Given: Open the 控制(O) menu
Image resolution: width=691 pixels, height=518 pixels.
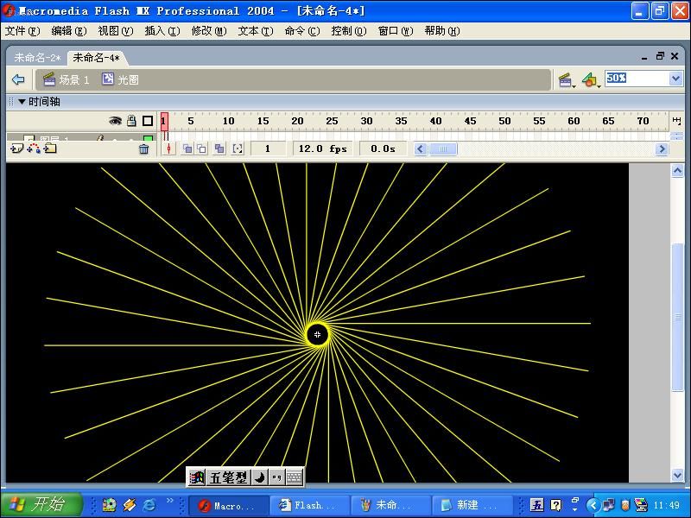Looking at the screenshot, I should pos(349,31).
